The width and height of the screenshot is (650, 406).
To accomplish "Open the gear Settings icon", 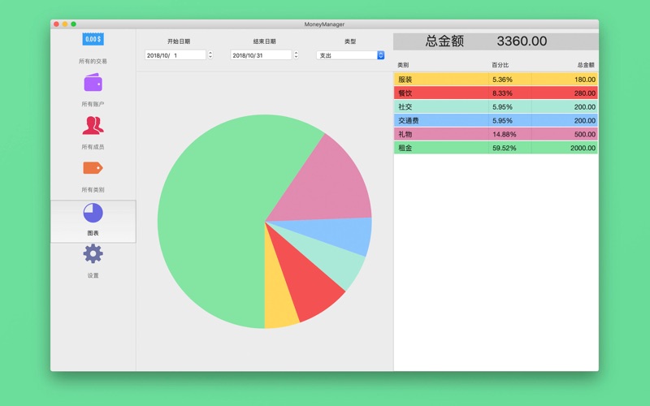I will (x=93, y=253).
